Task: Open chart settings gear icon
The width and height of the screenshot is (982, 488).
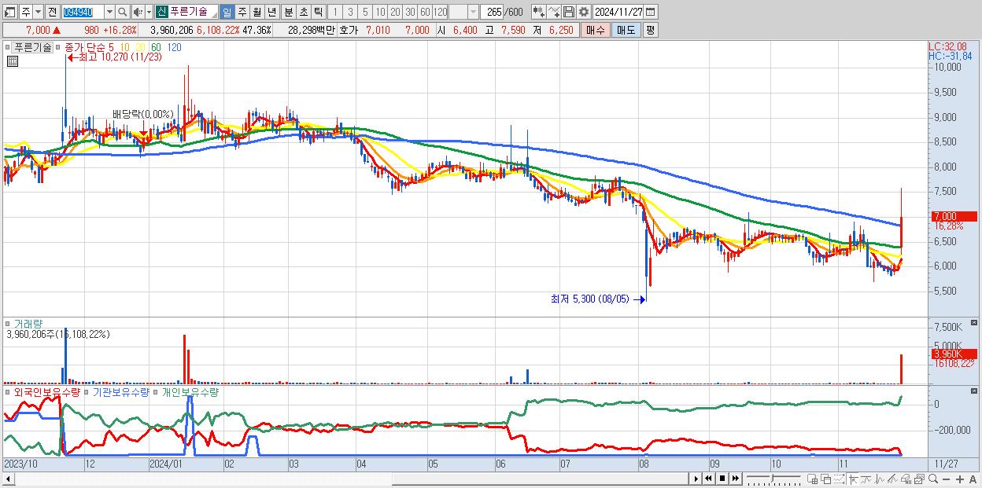Action: tap(584, 12)
